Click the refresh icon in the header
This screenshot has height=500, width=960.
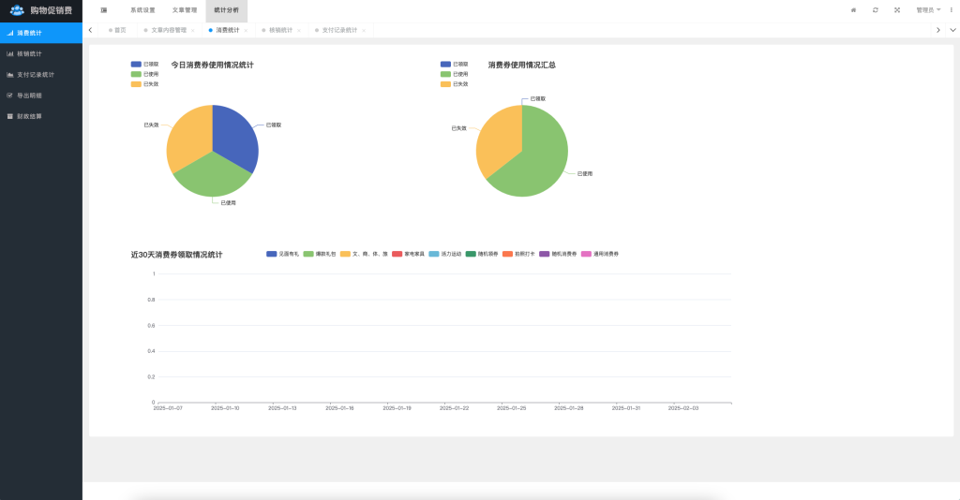[876, 10]
